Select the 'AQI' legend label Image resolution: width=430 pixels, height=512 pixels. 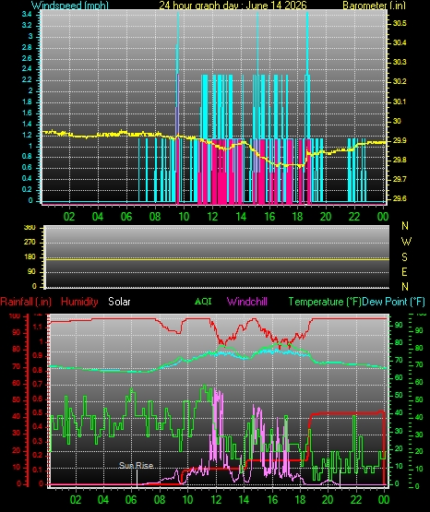point(203,302)
